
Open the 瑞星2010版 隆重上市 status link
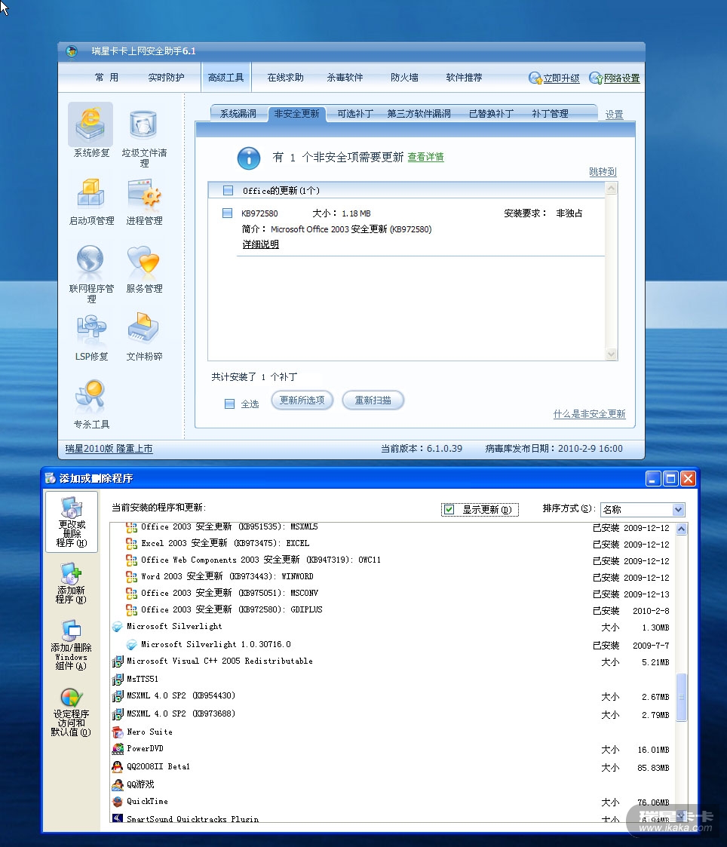(x=109, y=449)
